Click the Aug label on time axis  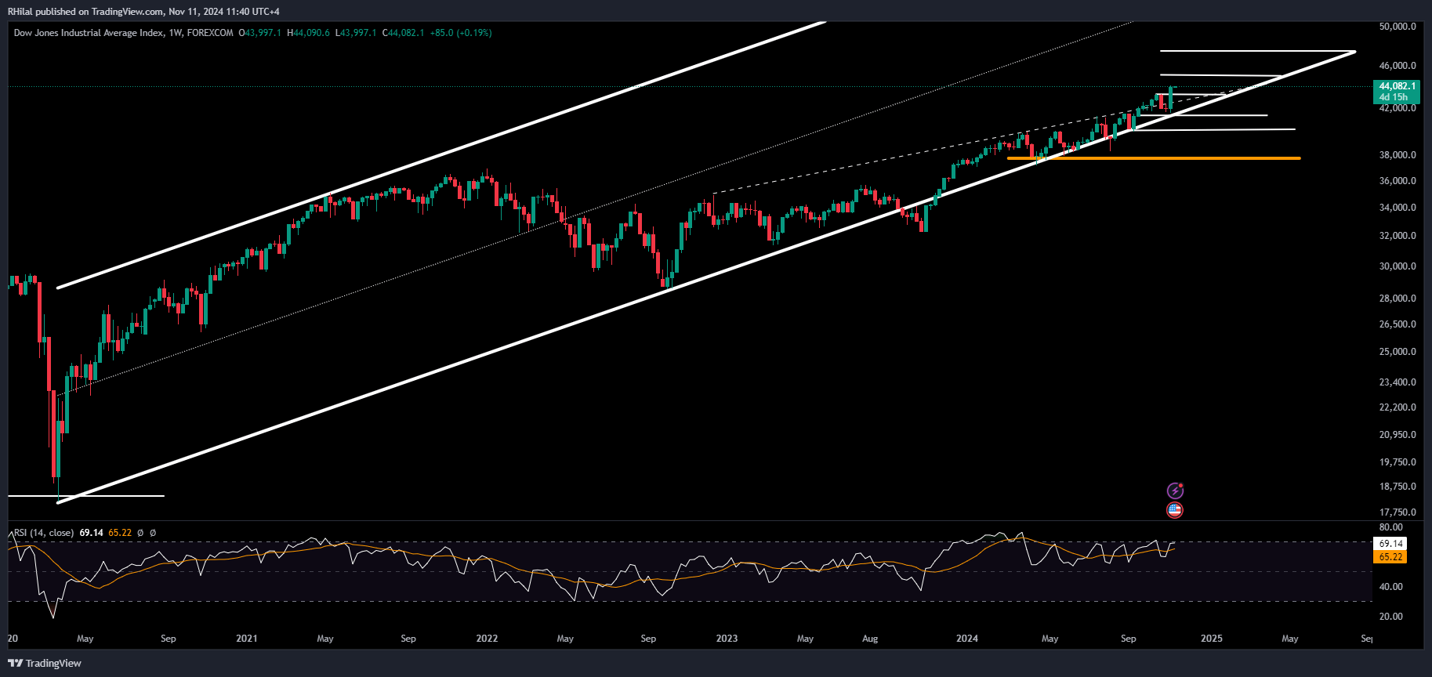point(870,639)
